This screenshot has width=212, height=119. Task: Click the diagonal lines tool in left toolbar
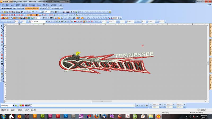(2, 77)
